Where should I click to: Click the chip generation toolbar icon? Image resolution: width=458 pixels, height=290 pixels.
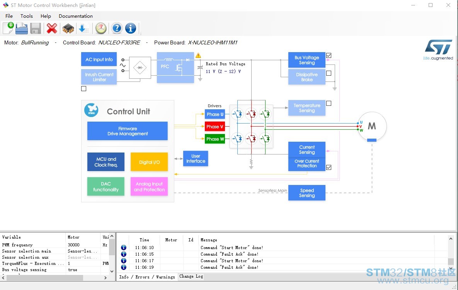coord(68,28)
